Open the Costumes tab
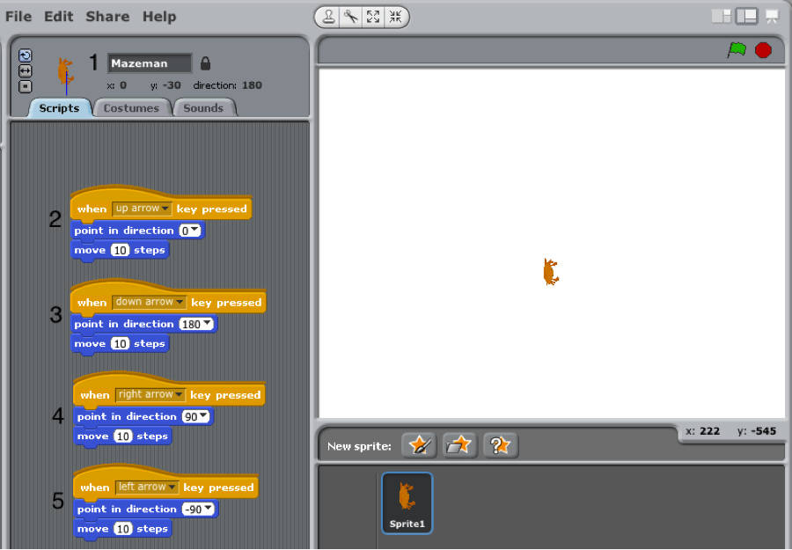The width and height of the screenshot is (792, 550). 131,108
